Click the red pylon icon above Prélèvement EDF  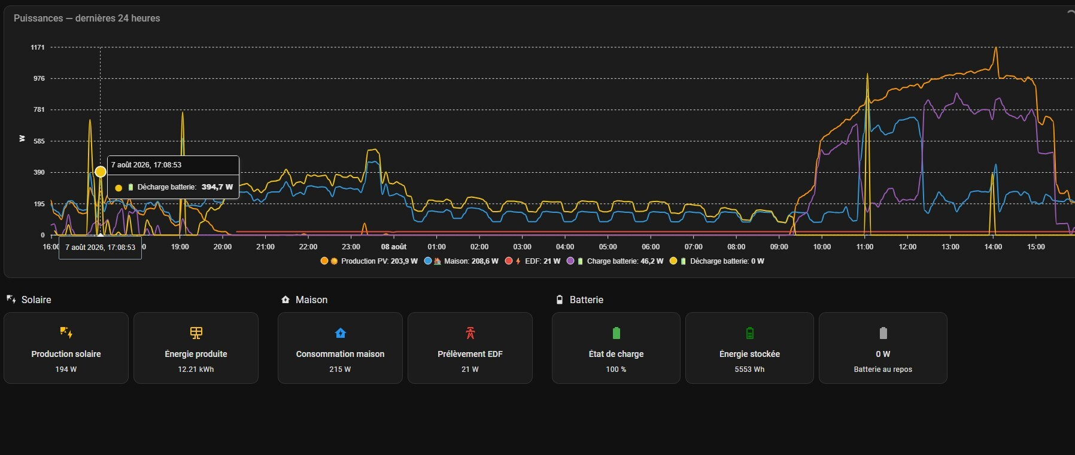pos(470,333)
